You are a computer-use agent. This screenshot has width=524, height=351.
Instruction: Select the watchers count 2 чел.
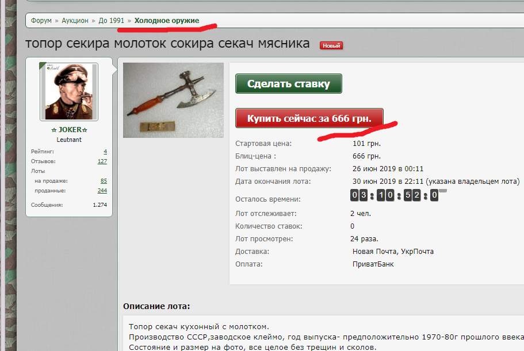click(x=361, y=214)
